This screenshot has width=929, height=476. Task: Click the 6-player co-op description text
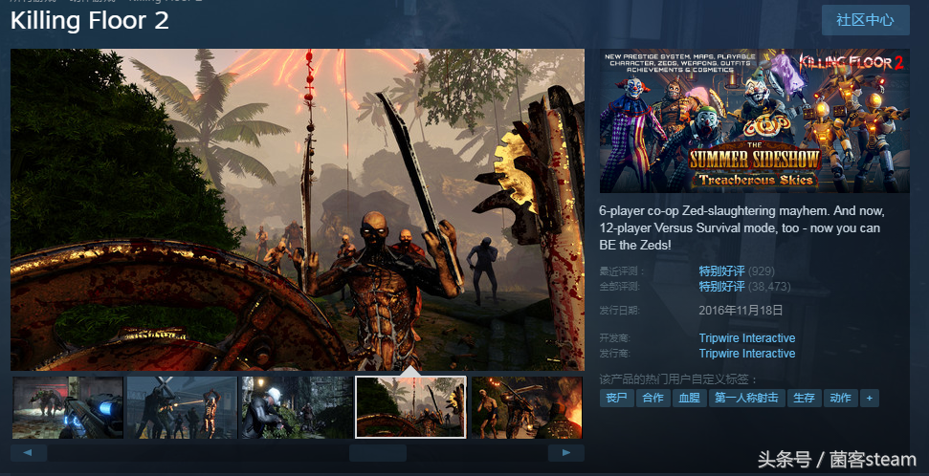click(741, 227)
